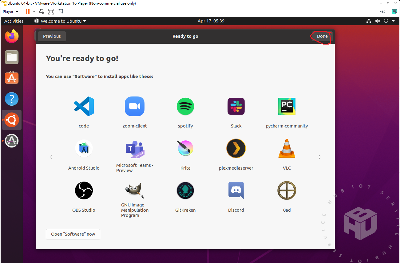
Task: Select the Android Studio app icon
Action: point(84,148)
